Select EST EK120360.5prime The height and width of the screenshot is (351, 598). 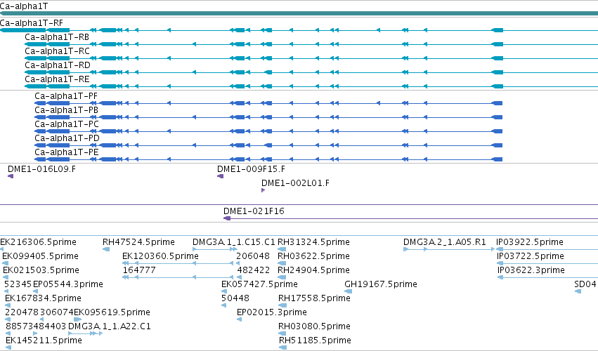point(160,256)
